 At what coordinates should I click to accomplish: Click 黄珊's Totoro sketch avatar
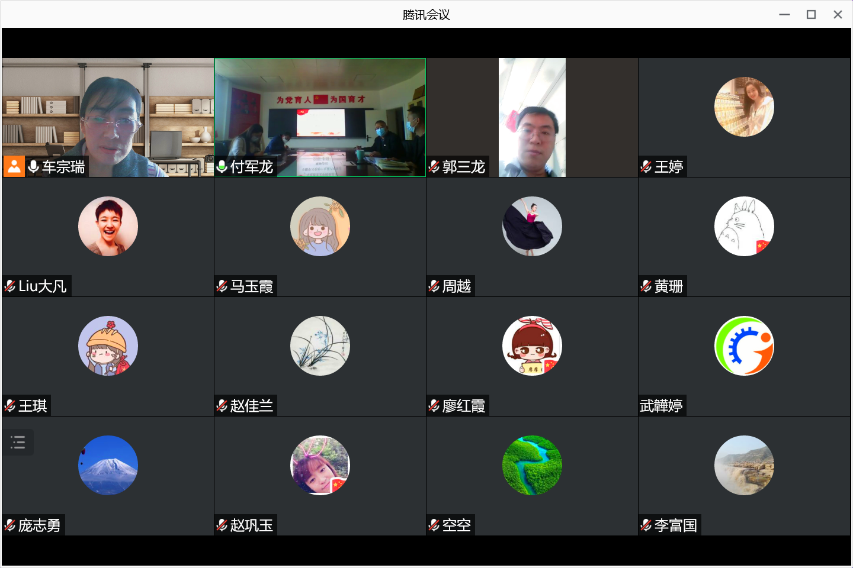point(744,227)
